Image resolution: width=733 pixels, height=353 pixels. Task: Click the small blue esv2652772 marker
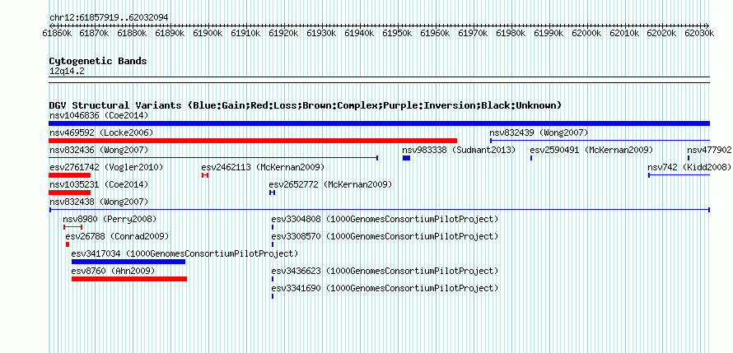(272, 193)
